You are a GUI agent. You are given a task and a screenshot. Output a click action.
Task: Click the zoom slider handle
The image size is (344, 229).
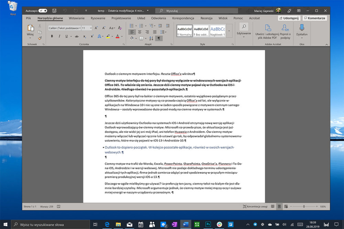click(x=304, y=206)
